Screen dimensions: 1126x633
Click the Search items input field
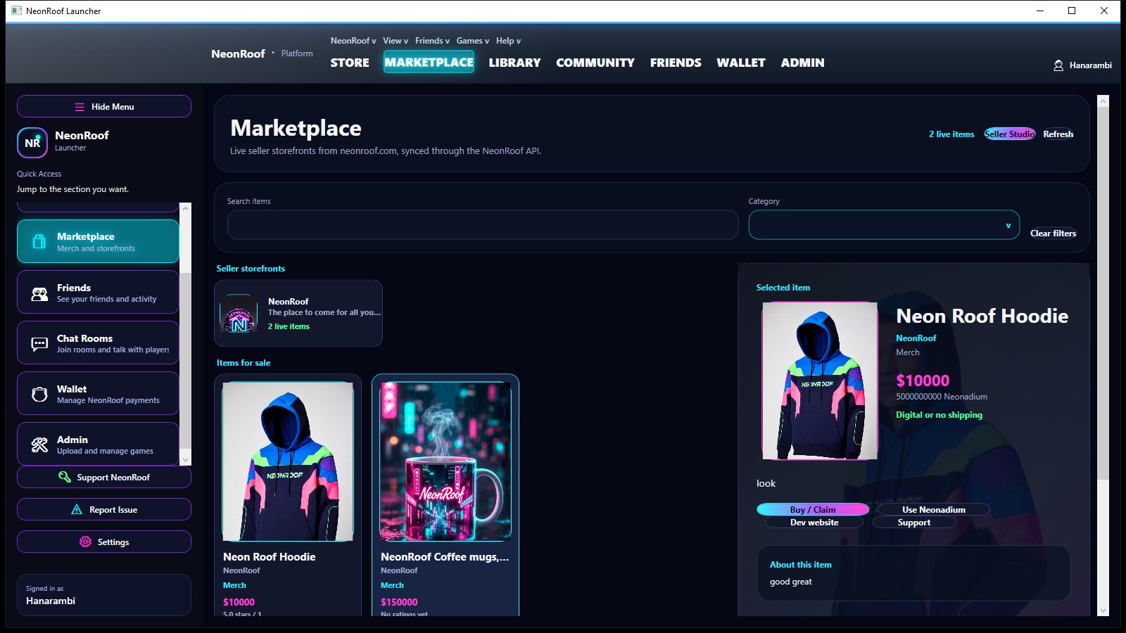(483, 225)
